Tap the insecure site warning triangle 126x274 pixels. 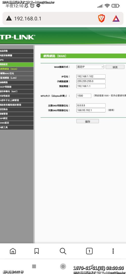(9, 18)
